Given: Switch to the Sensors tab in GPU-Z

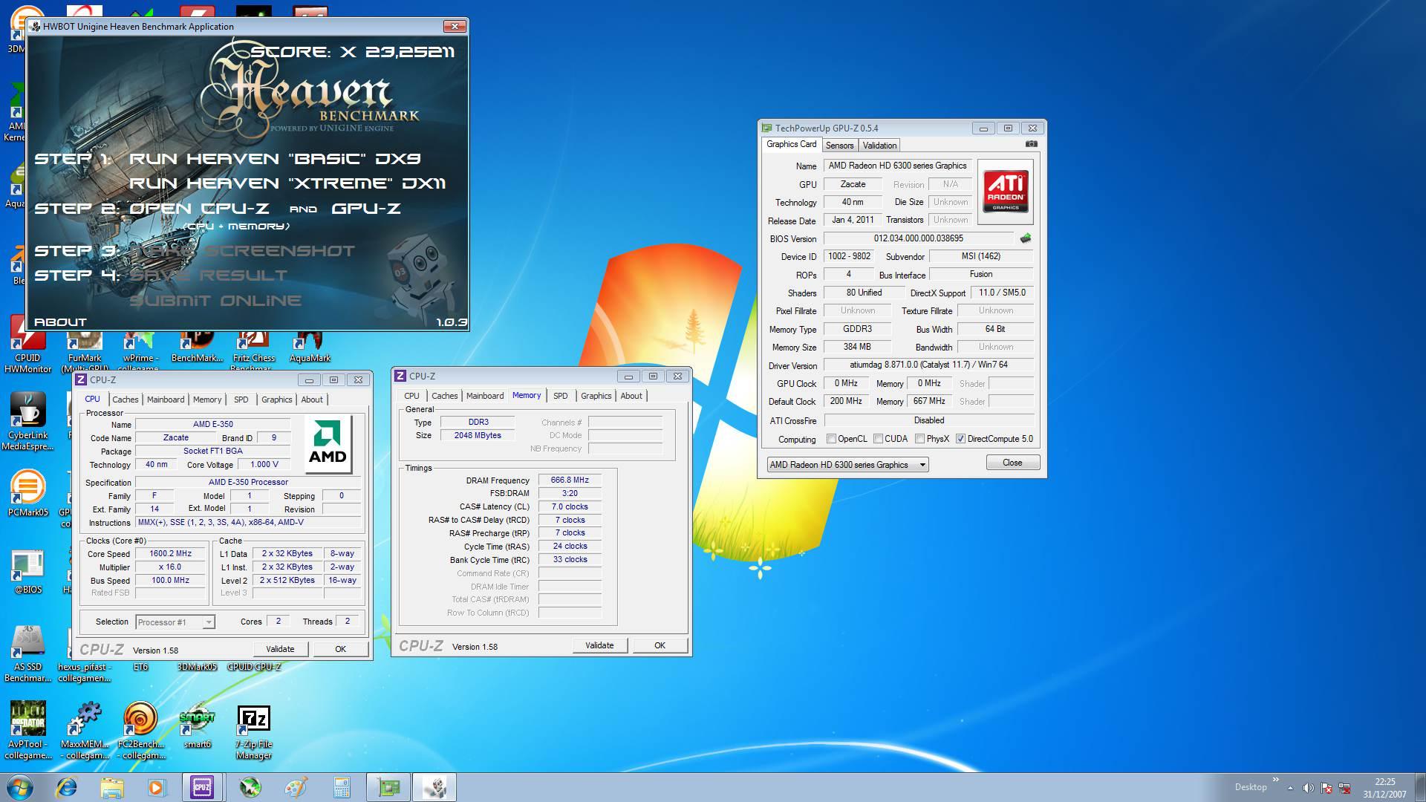Looking at the screenshot, I should [839, 146].
